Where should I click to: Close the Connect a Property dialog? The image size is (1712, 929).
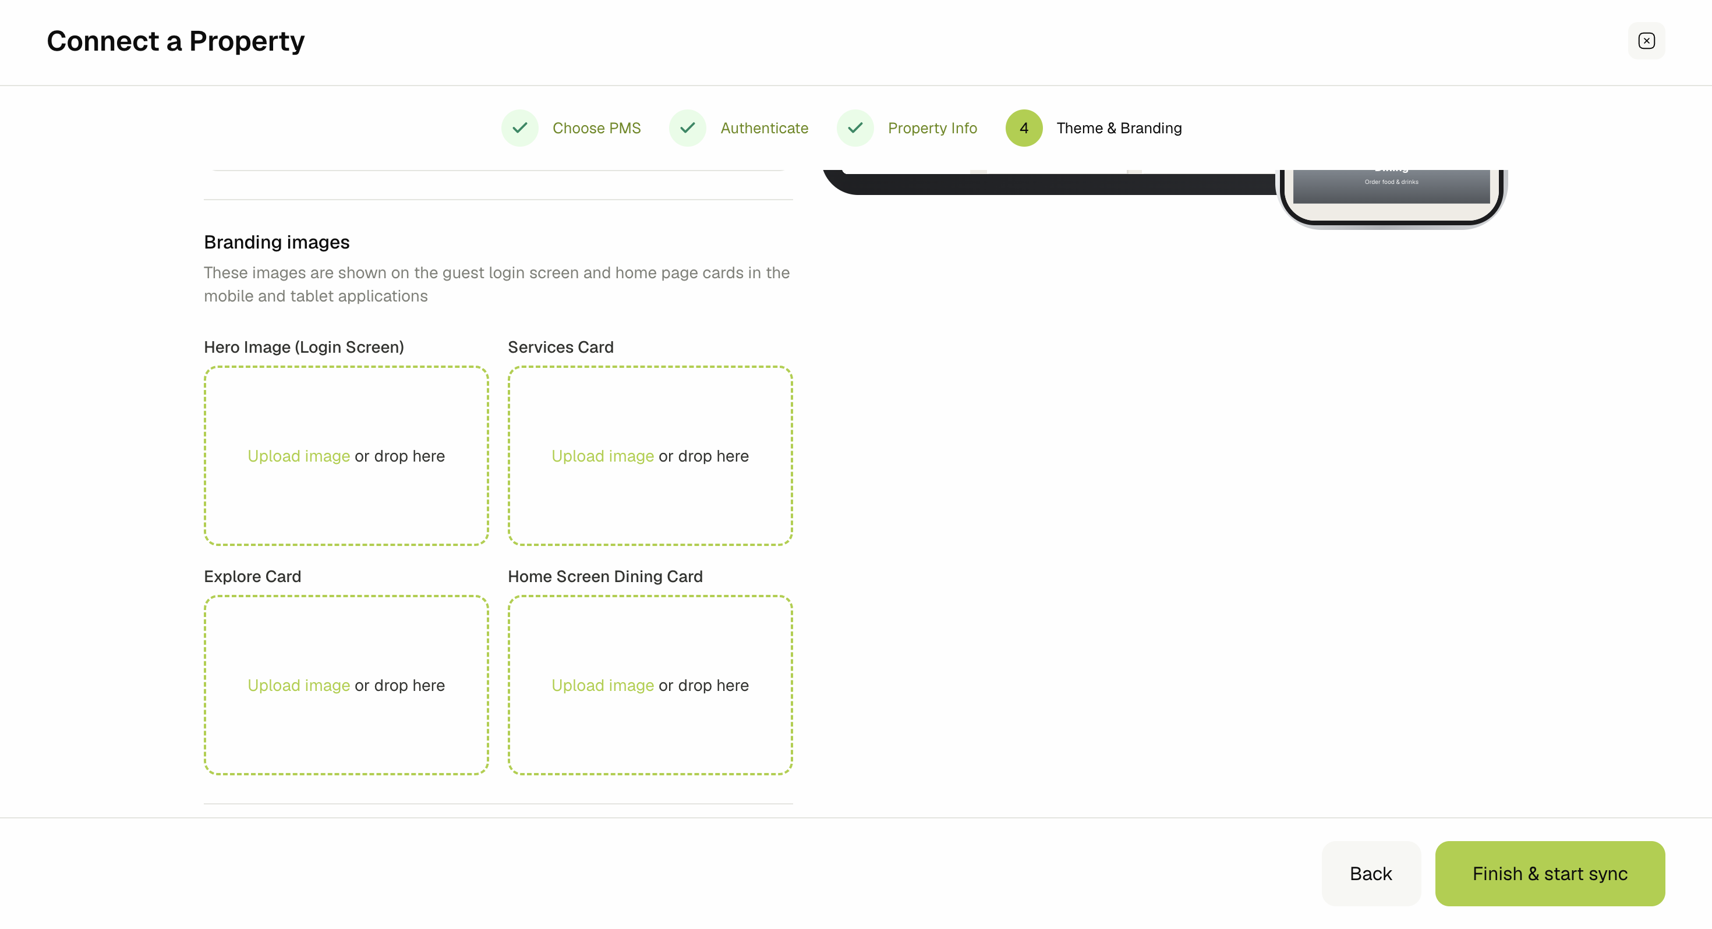(x=1646, y=41)
